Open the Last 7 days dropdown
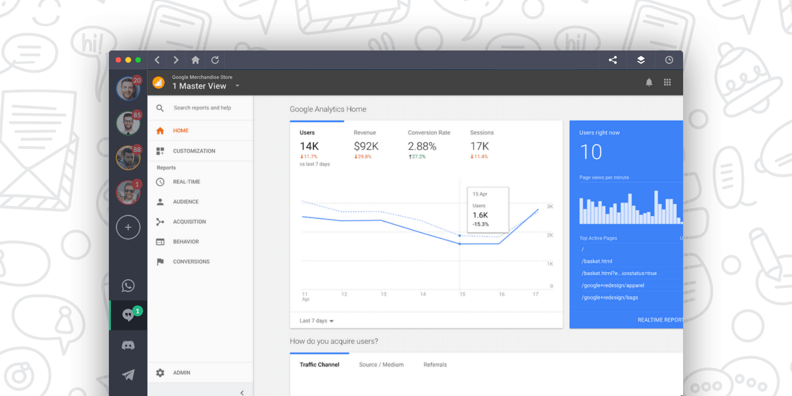792x396 pixels. click(x=317, y=321)
